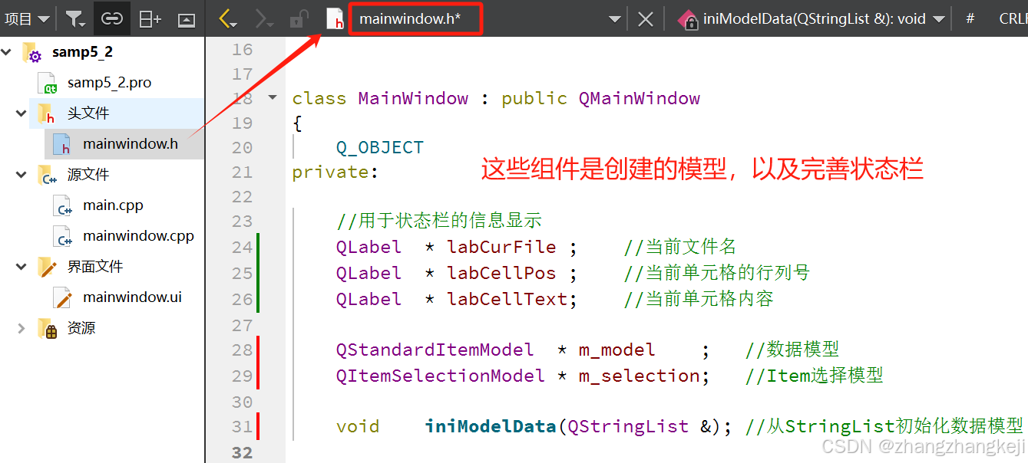Screen dimensions: 1028x463
Task: Place cursor on labCellText declaration
Action: pos(507,299)
